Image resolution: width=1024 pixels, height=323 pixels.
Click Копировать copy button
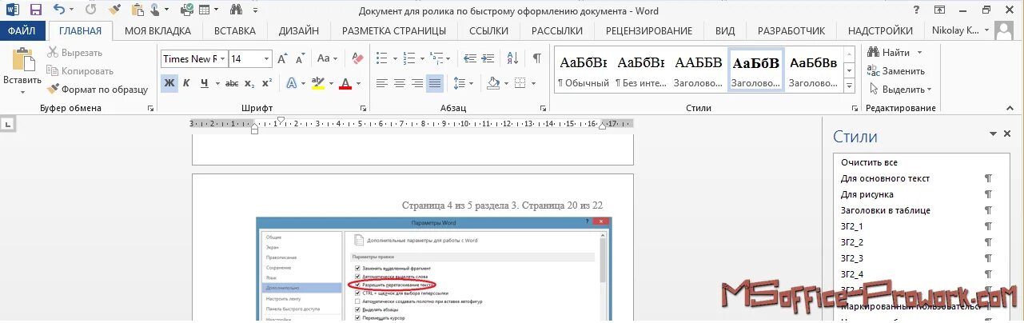pos(80,71)
